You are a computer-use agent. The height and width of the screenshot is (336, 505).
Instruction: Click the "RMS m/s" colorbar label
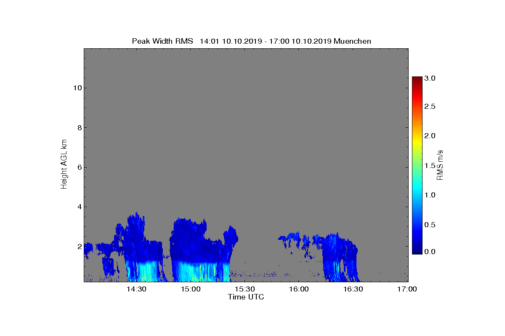point(439,165)
